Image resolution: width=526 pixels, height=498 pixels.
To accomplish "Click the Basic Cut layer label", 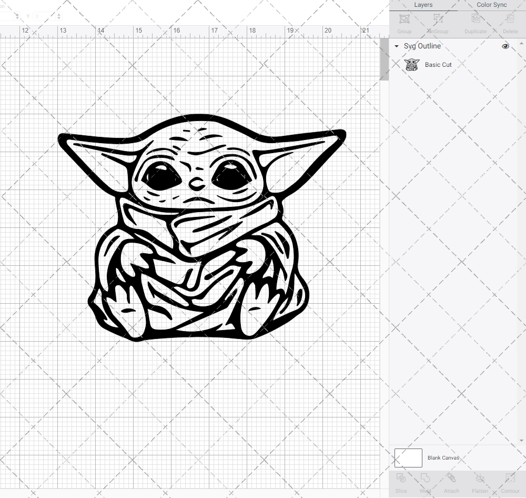I will coord(438,65).
